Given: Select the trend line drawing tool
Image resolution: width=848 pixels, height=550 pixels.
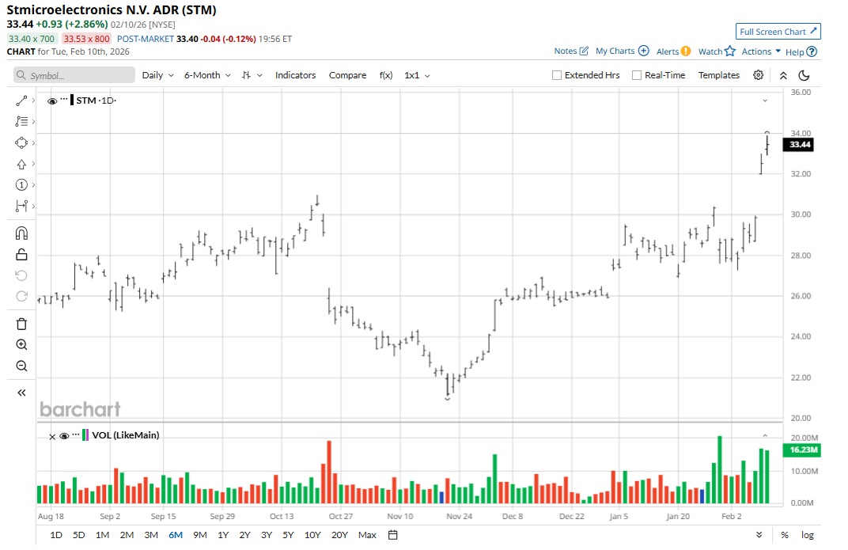Looking at the screenshot, I should pos(21,101).
